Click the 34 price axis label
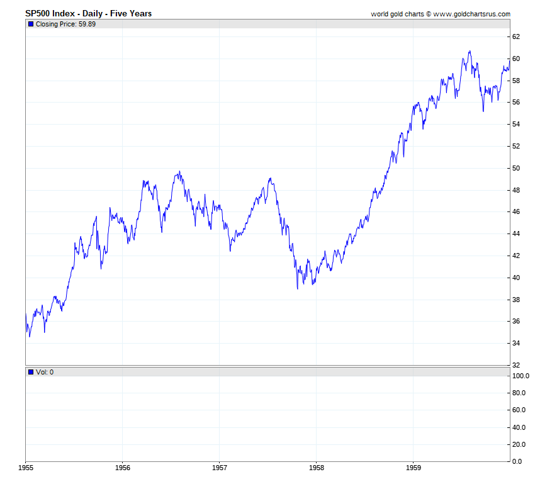 [516, 343]
